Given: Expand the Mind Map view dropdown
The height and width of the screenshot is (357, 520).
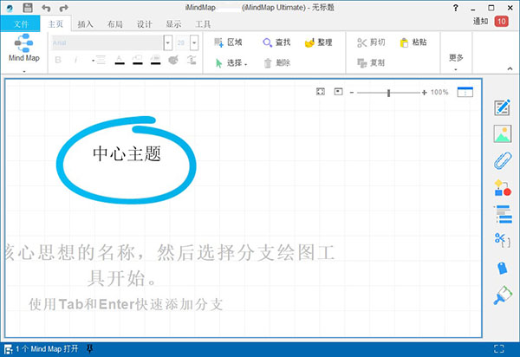Looking at the screenshot, I should [23, 71].
